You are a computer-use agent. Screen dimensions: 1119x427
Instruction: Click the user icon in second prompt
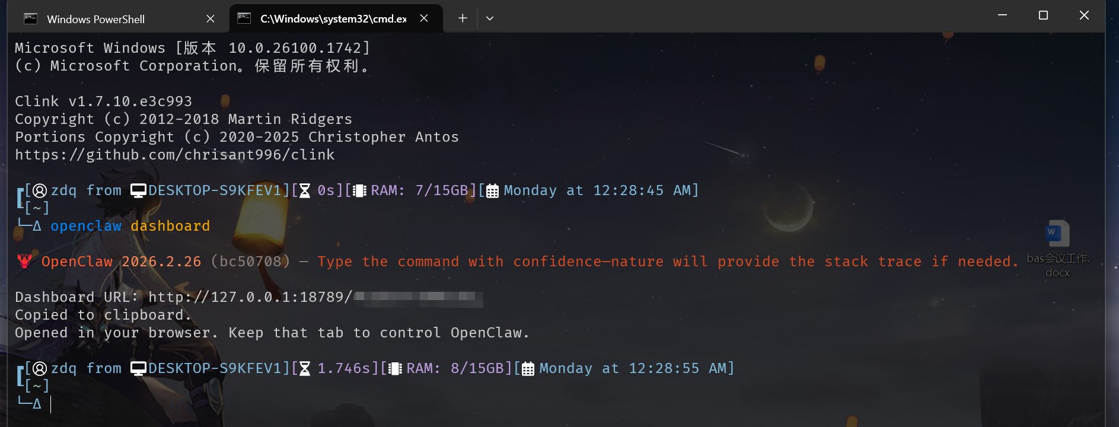[x=40, y=368]
